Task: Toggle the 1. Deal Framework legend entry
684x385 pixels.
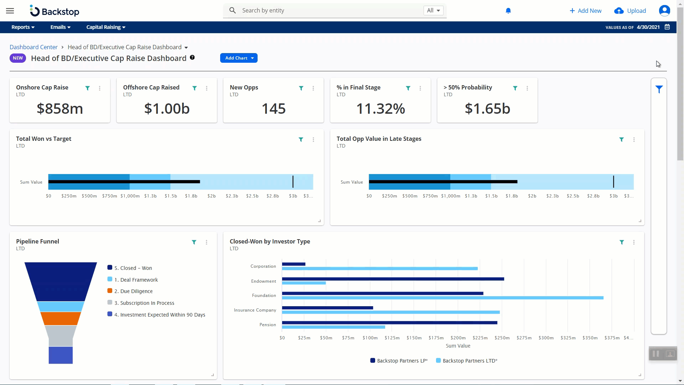Action: [133, 279]
